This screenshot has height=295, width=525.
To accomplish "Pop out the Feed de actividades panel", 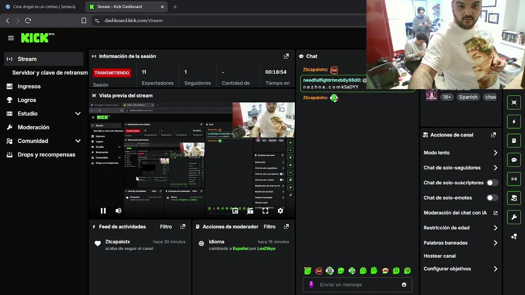I will [183, 227].
